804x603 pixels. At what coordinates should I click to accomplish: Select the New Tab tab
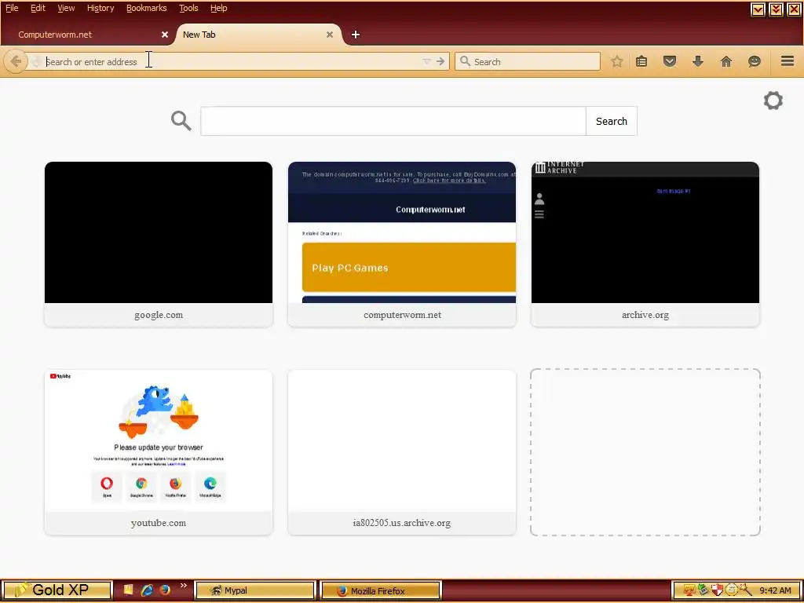(x=259, y=35)
